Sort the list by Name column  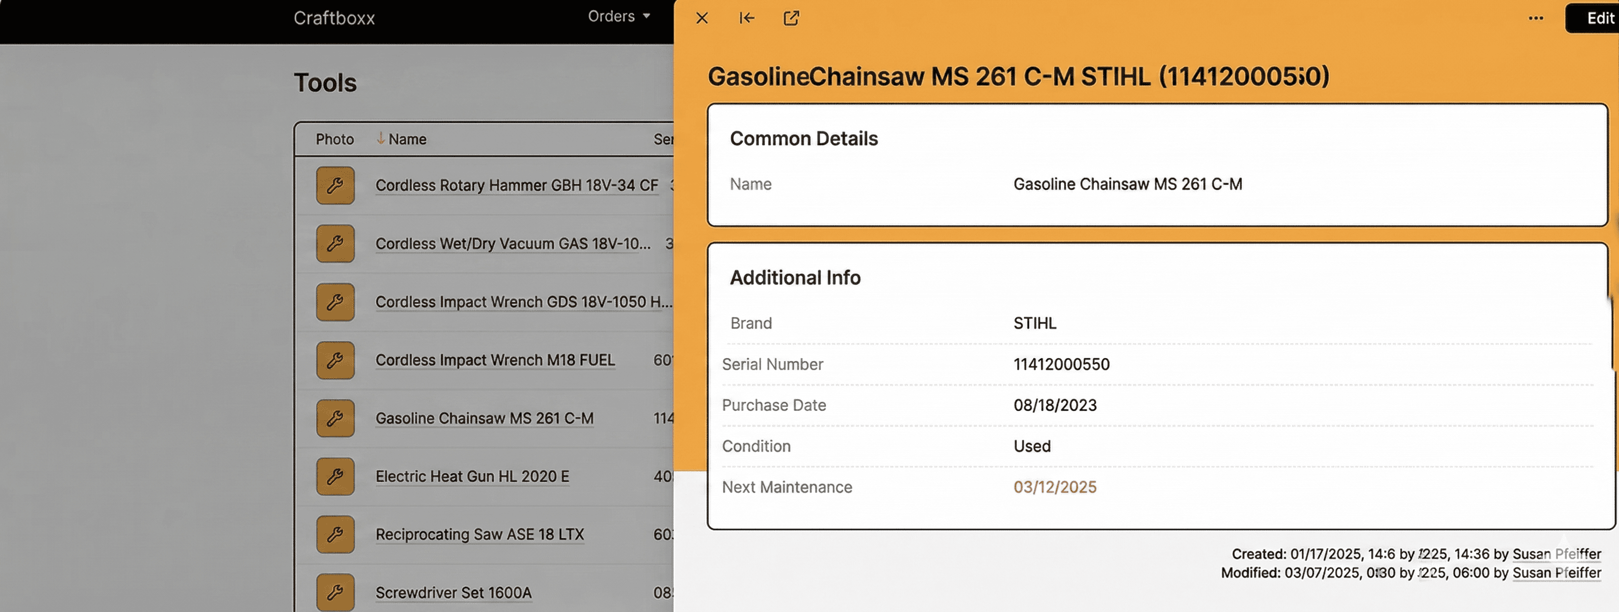click(406, 139)
